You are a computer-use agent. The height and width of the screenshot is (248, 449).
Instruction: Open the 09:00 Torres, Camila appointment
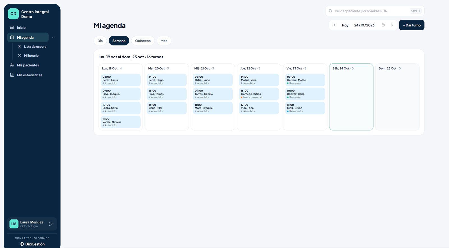click(213, 94)
